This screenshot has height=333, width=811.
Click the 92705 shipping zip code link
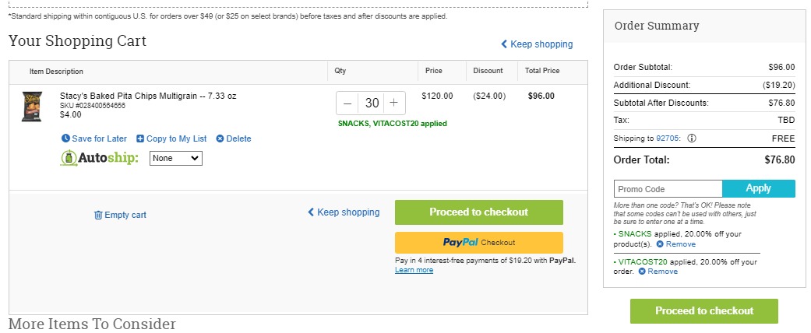pyautogui.click(x=668, y=138)
